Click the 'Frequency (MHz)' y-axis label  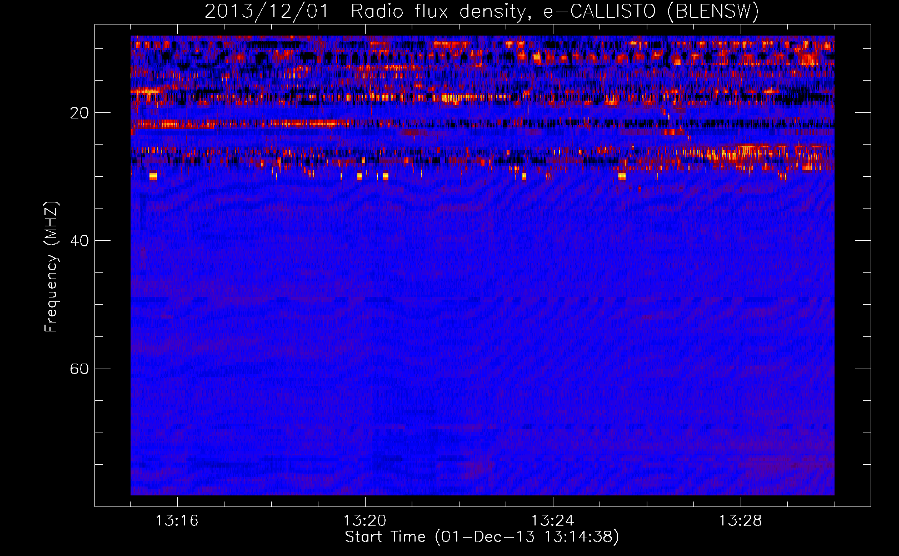51,267
